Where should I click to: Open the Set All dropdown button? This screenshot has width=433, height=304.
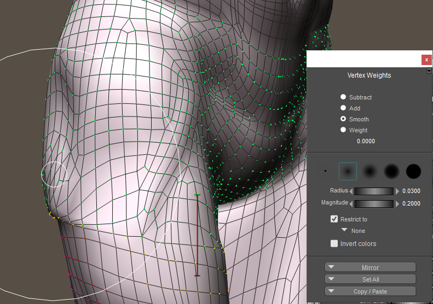pos(370,279)
